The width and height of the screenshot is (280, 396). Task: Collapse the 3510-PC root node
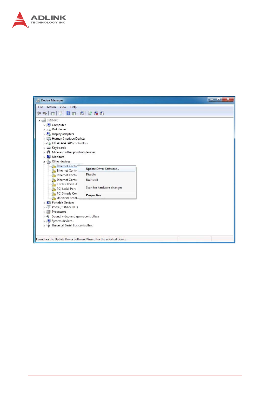(x=40, y=120)
